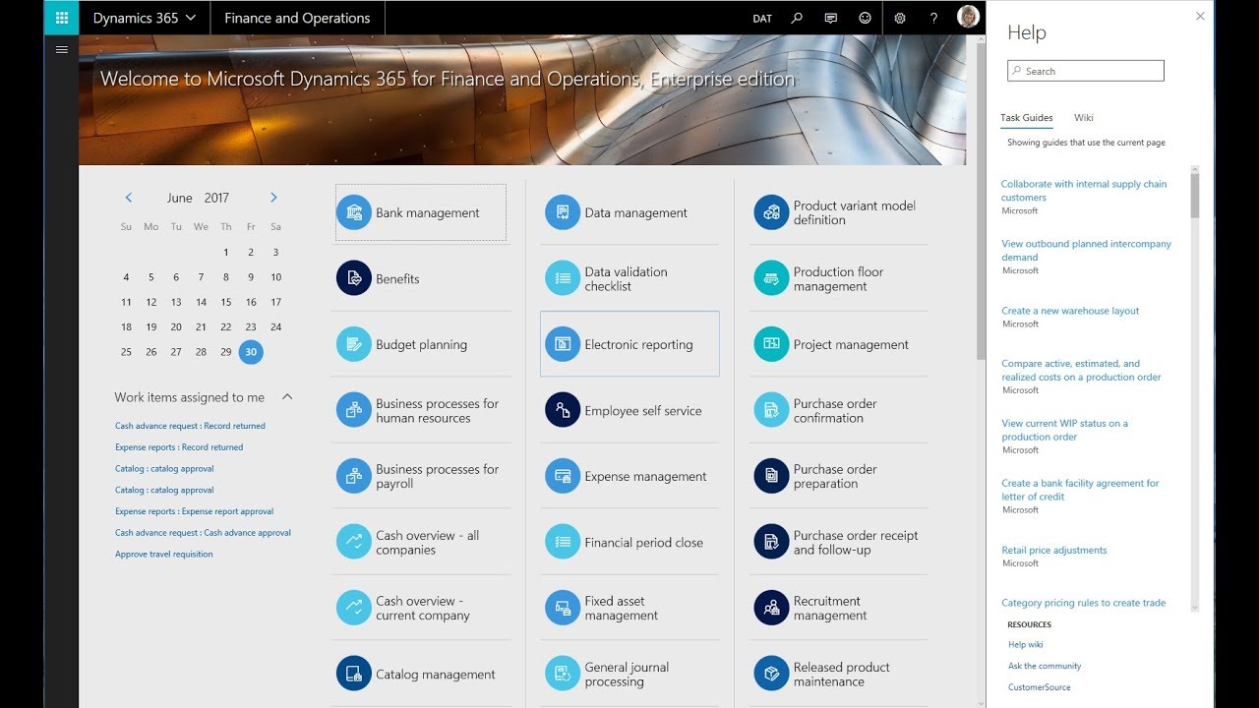Open Data validation checklist icon
This screenshot has width=1259, height=708.
click(563, 278)
